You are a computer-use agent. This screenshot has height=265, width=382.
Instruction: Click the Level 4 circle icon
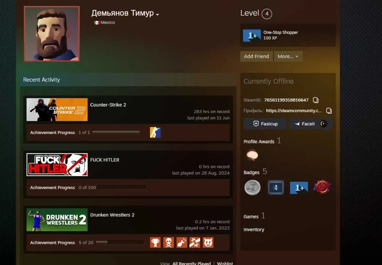[267, 14]
